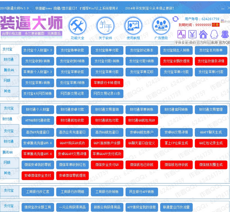230x212 pixels.
Task: Click the 到期时间 99999999 text
Action: point(195,25)
